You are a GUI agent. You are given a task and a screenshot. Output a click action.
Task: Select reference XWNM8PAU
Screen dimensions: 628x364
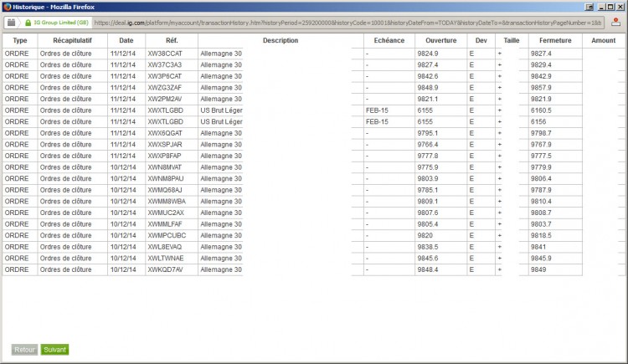click(x=166, y=178)
